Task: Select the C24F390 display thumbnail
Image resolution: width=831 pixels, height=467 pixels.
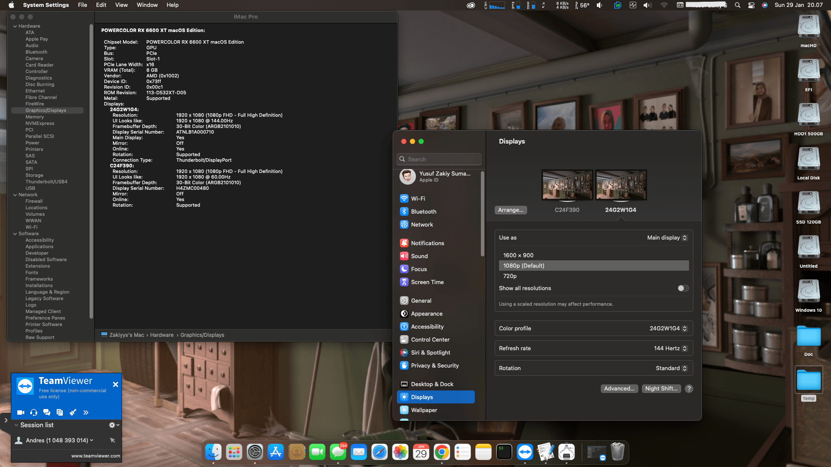Action: (567, 186)
